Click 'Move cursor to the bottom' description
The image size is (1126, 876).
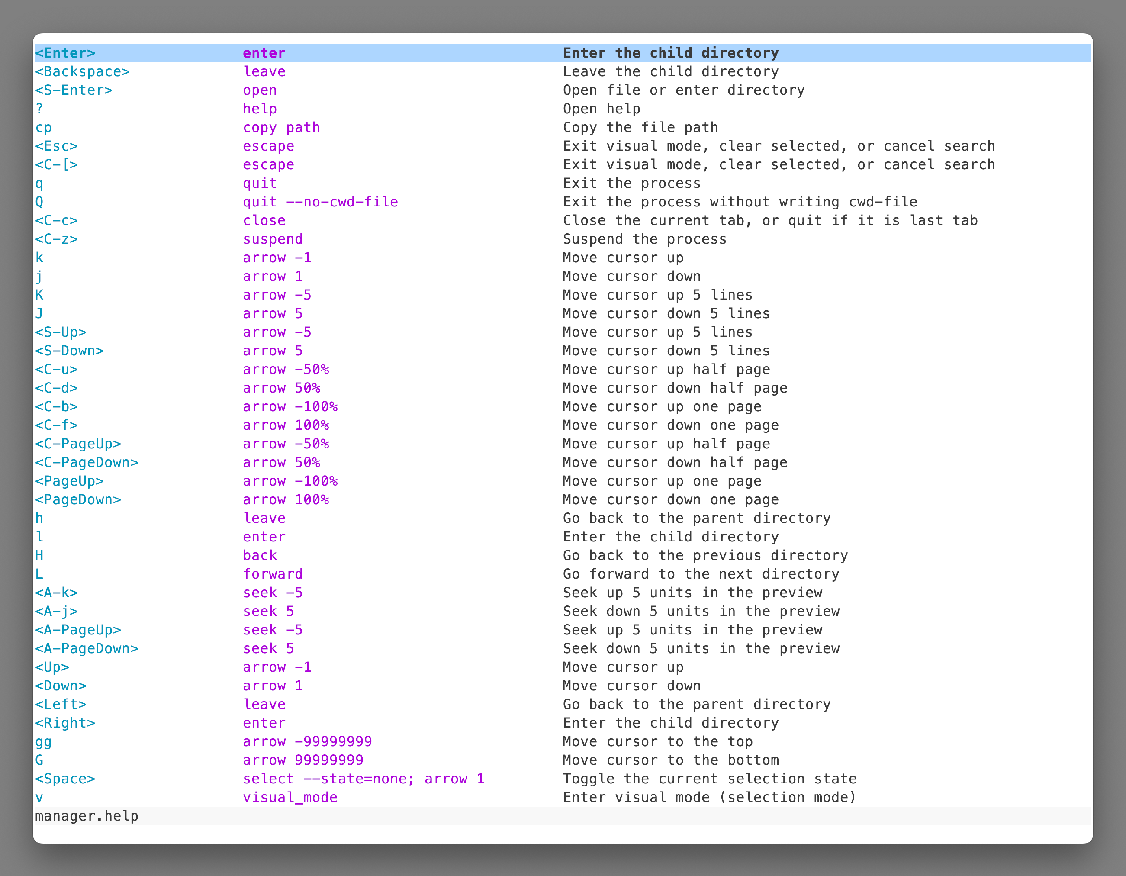click(670, 760)
